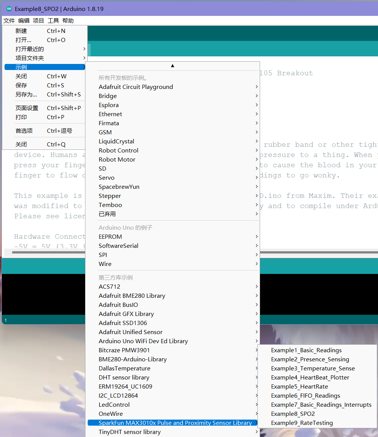Open 首选项 preferences entry
This screenshot has height=437, width=378.
click(45, 131)
